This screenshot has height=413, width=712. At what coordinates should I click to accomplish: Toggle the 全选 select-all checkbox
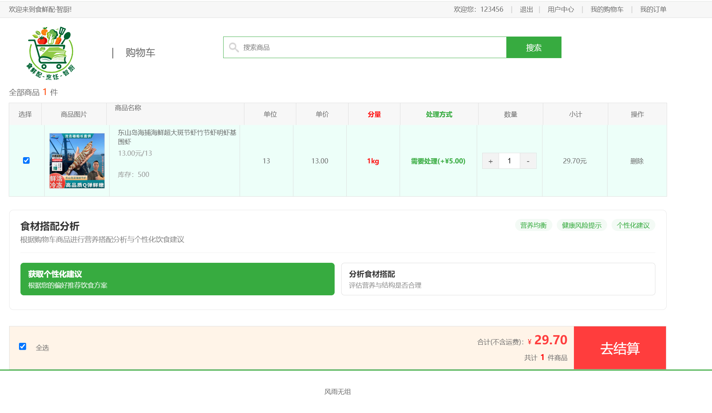point(23,346)
